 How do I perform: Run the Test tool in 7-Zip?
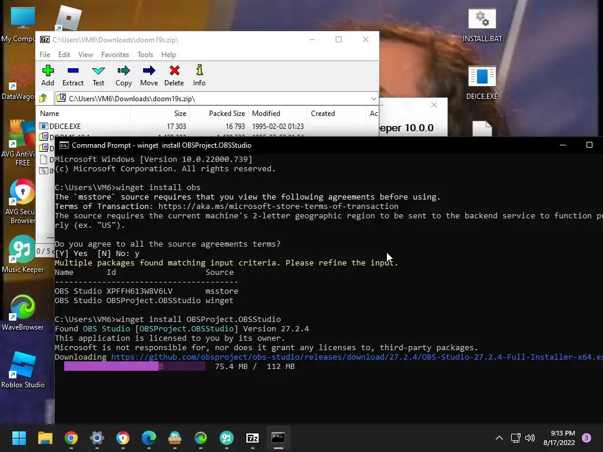pyautogui.click(x=98, y=76)
